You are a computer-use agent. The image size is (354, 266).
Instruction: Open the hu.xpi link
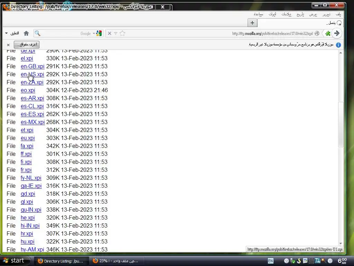pos(27,241)
